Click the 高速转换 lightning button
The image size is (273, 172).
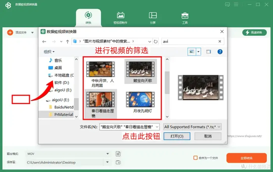coord(254,32)
